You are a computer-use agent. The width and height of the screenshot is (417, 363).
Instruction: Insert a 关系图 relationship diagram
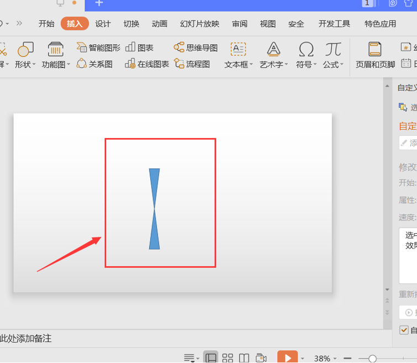94,64
